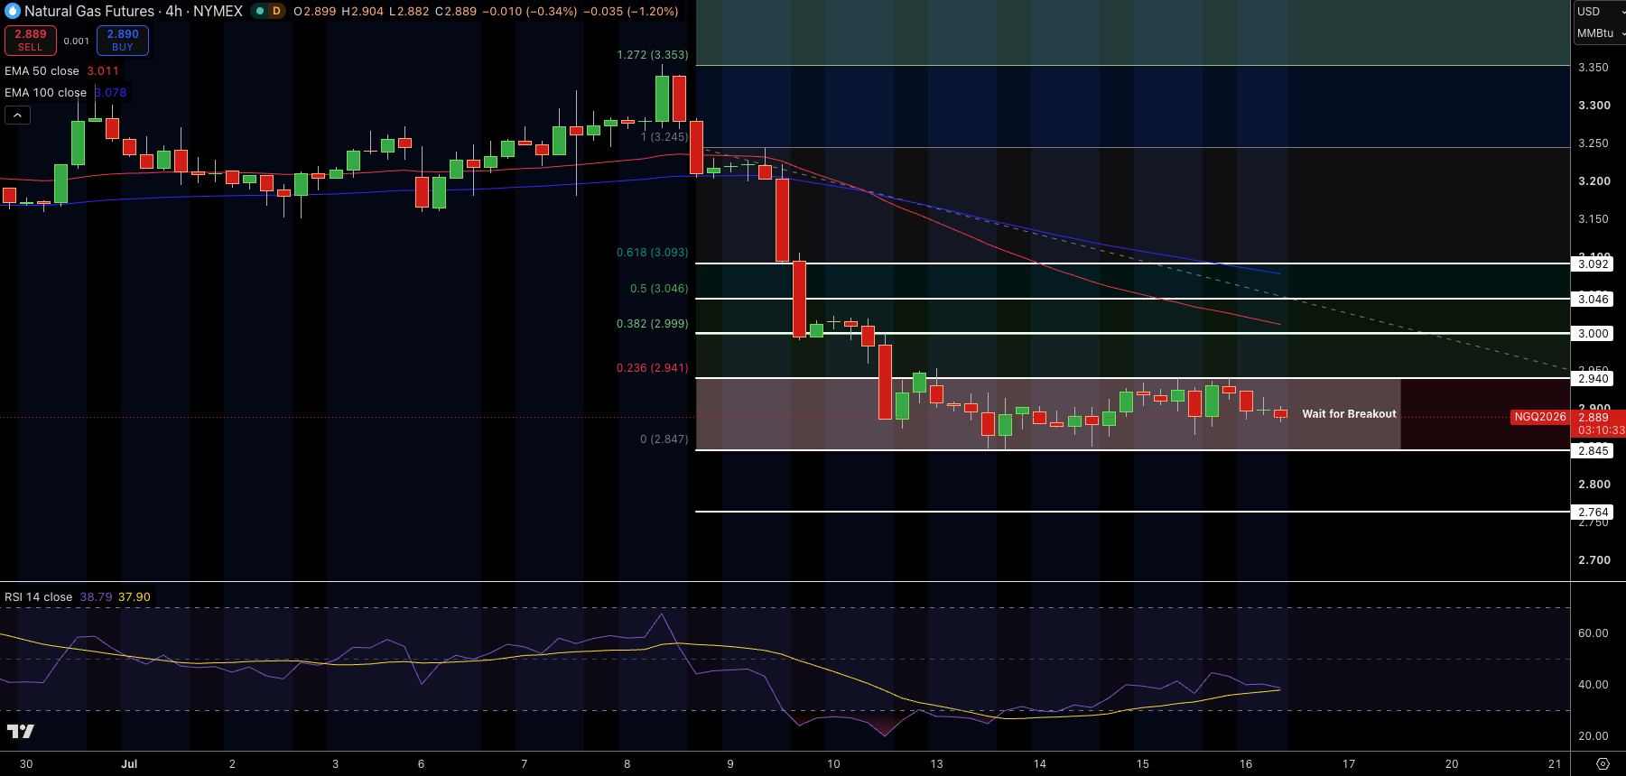Select the EMA 100 close legend
Screen dimensions: 1626x776
(45, 92)
